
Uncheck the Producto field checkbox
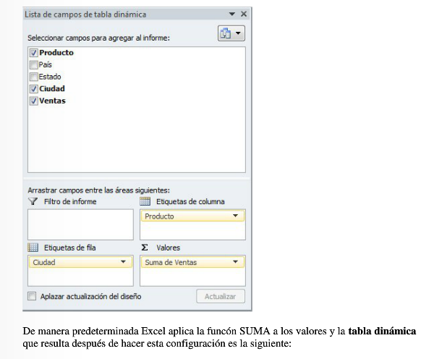click(x=34, y=53)
